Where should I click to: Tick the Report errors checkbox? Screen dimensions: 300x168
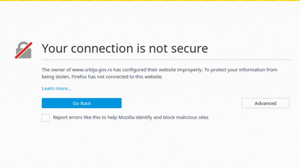(x=46, y=118)
